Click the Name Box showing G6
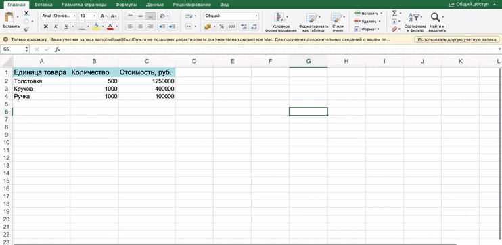502x245 pixels. (13, 49)
